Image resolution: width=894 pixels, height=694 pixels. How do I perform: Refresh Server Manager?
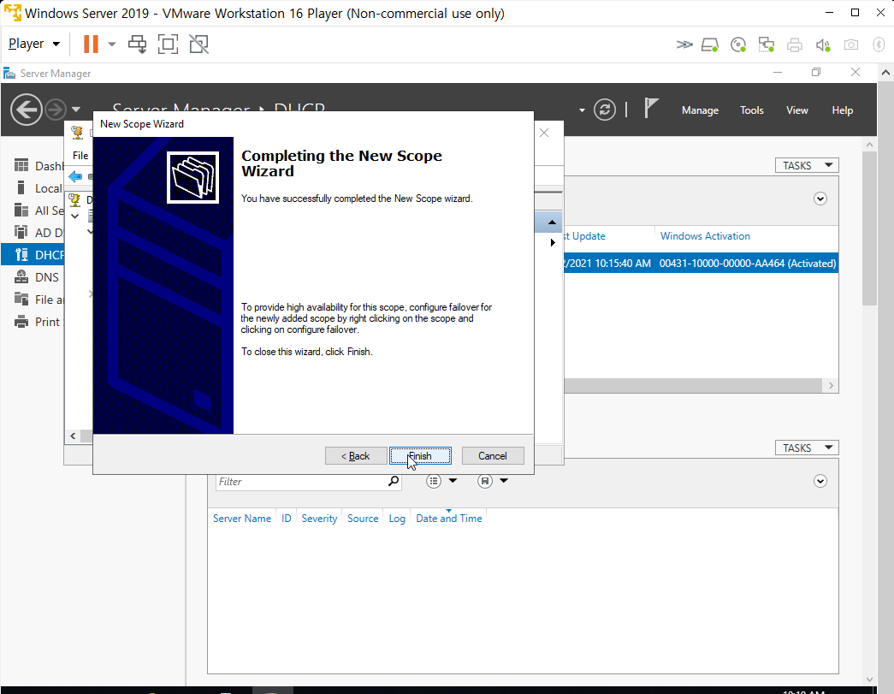[604, 110]
